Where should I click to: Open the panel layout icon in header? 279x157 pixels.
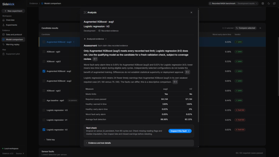coord(263,3)
